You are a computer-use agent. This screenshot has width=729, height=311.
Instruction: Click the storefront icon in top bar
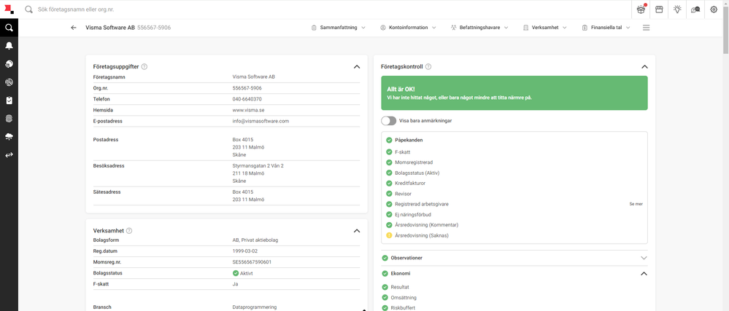coord(659,9)
